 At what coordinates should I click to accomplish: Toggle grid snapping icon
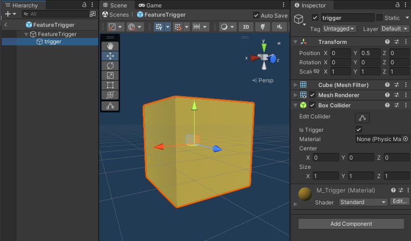coord(178,27)
